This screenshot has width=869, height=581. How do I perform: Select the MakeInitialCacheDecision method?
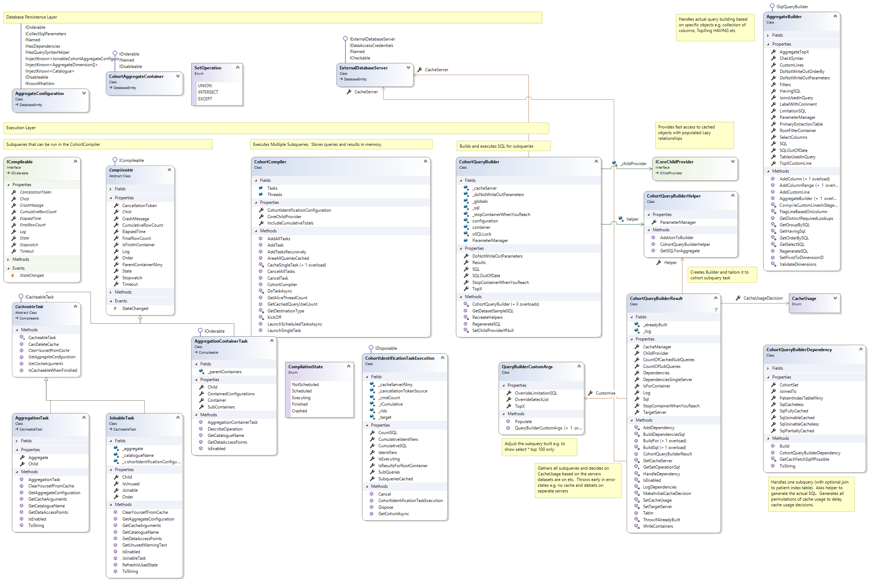coord(667,493)
